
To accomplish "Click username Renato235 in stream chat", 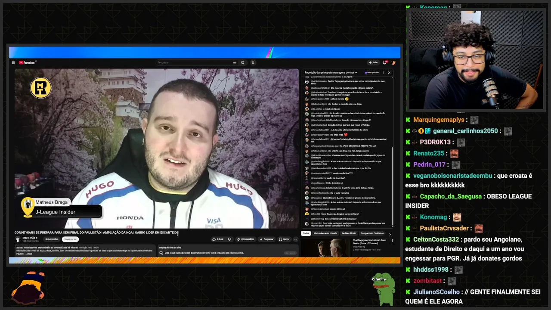I will click(x=429, y=153).
